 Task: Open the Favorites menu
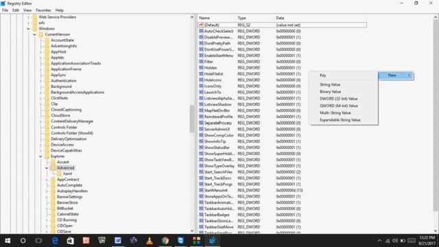43,10
